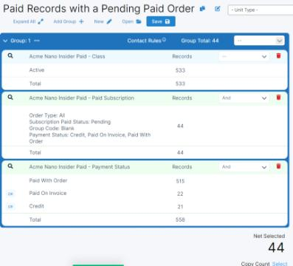Open the And operator dropdown for Paid Subscription
The image size is (293, 266).
point(244,98)
